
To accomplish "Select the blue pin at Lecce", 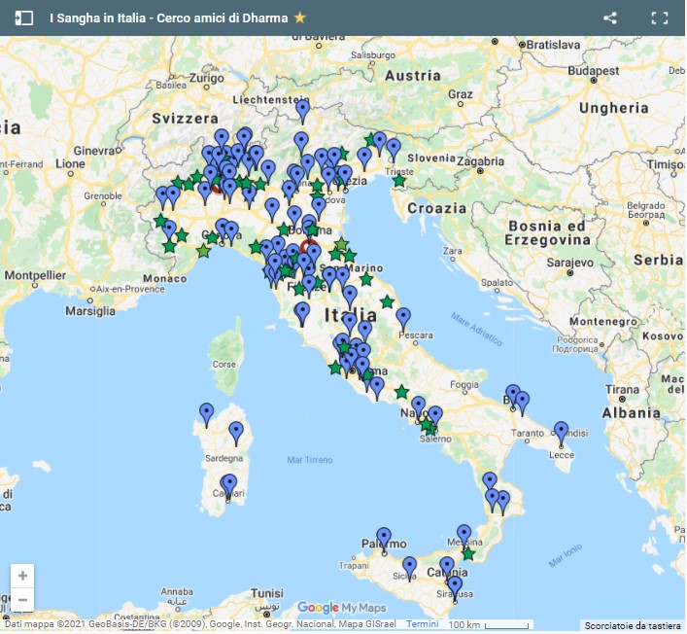I will pos(562,434).
